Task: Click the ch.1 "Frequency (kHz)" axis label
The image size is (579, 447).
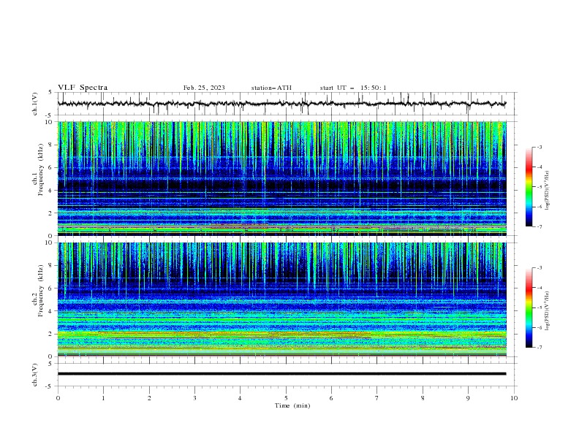Action: (40, 170)
